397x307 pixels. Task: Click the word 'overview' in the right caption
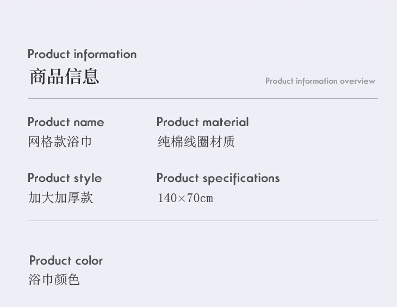tap(357, 81)
